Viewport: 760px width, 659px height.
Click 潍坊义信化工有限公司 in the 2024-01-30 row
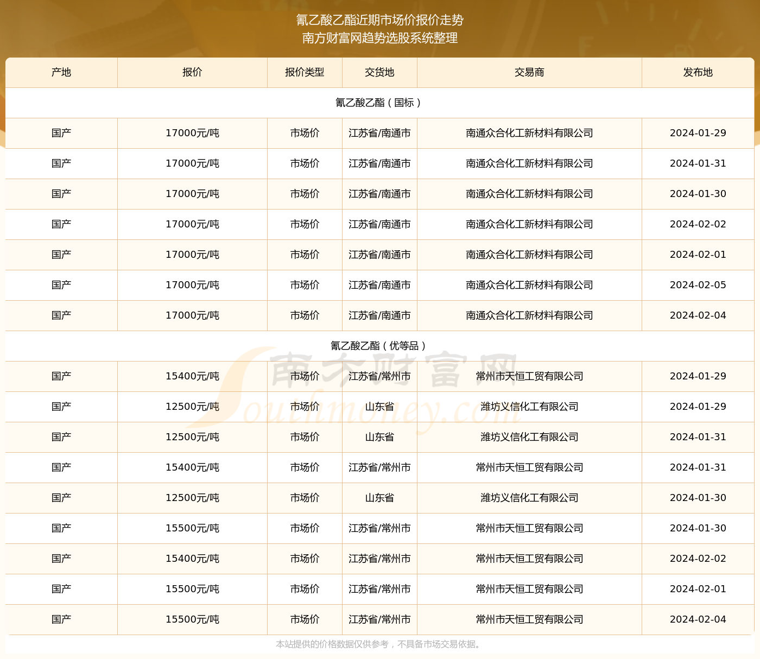[x=529, y=498]
